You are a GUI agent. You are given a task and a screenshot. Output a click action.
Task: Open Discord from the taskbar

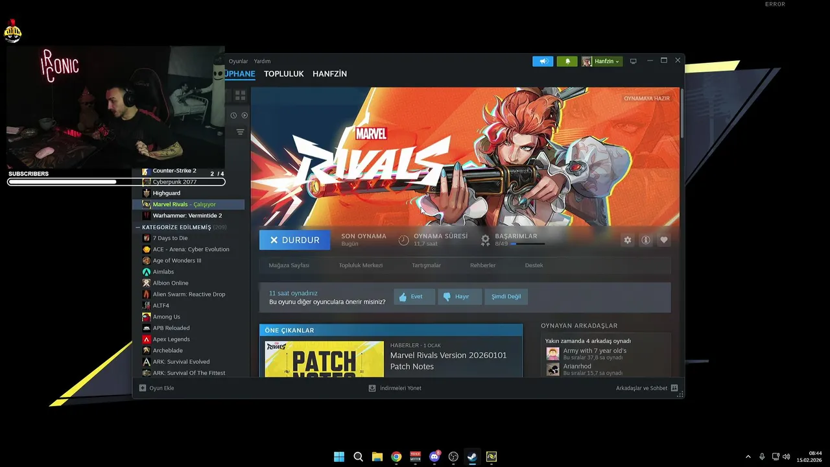[x=434, y=457]
